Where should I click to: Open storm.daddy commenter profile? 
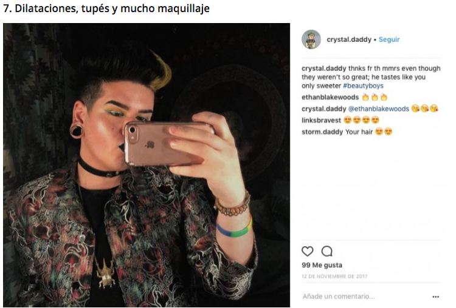click(322, 132)
